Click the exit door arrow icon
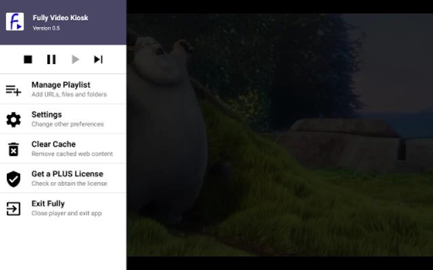Viewport: 433px width, 270px height. pos(14,209)
